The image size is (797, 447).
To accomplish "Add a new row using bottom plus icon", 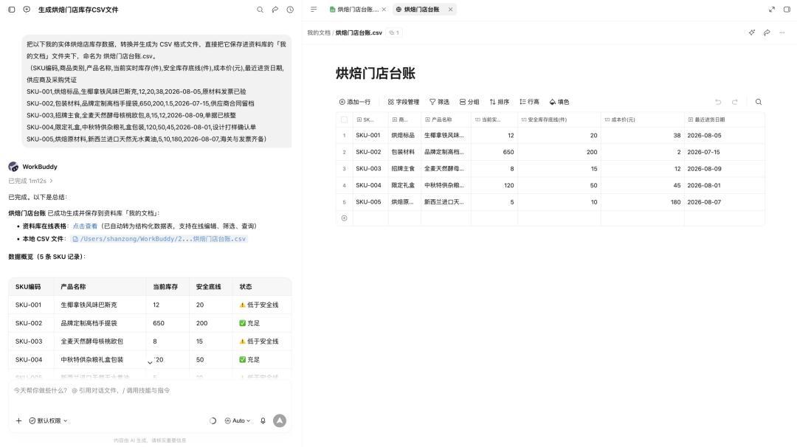I will (344, 218).
